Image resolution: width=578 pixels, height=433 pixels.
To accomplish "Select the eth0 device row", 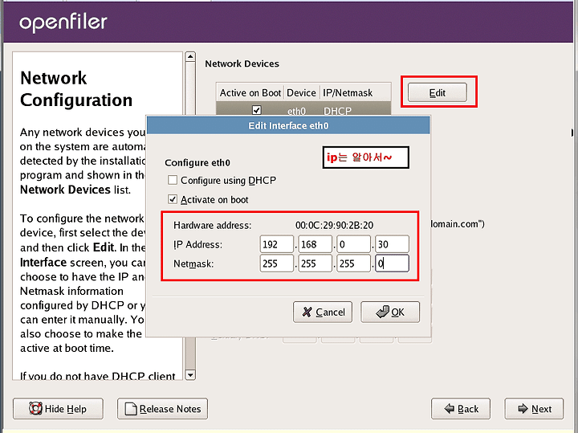I will (x=303, y=109).
